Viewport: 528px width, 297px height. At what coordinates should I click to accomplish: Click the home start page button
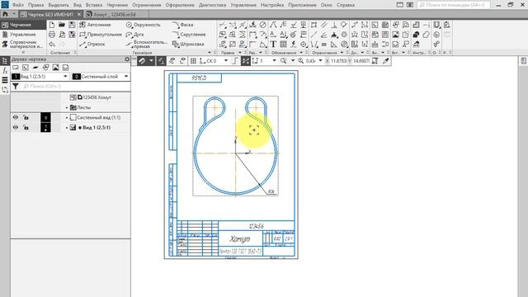5,15
